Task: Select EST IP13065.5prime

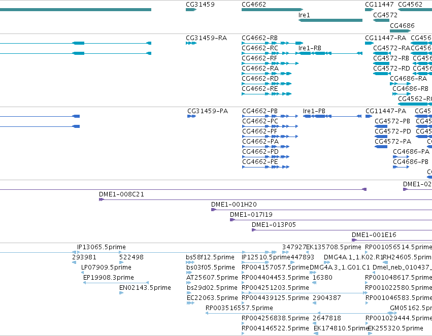Action: coord(102,247)
